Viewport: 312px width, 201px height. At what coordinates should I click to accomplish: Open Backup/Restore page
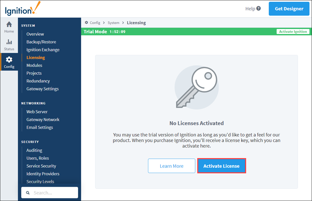(x=41, y=42)
